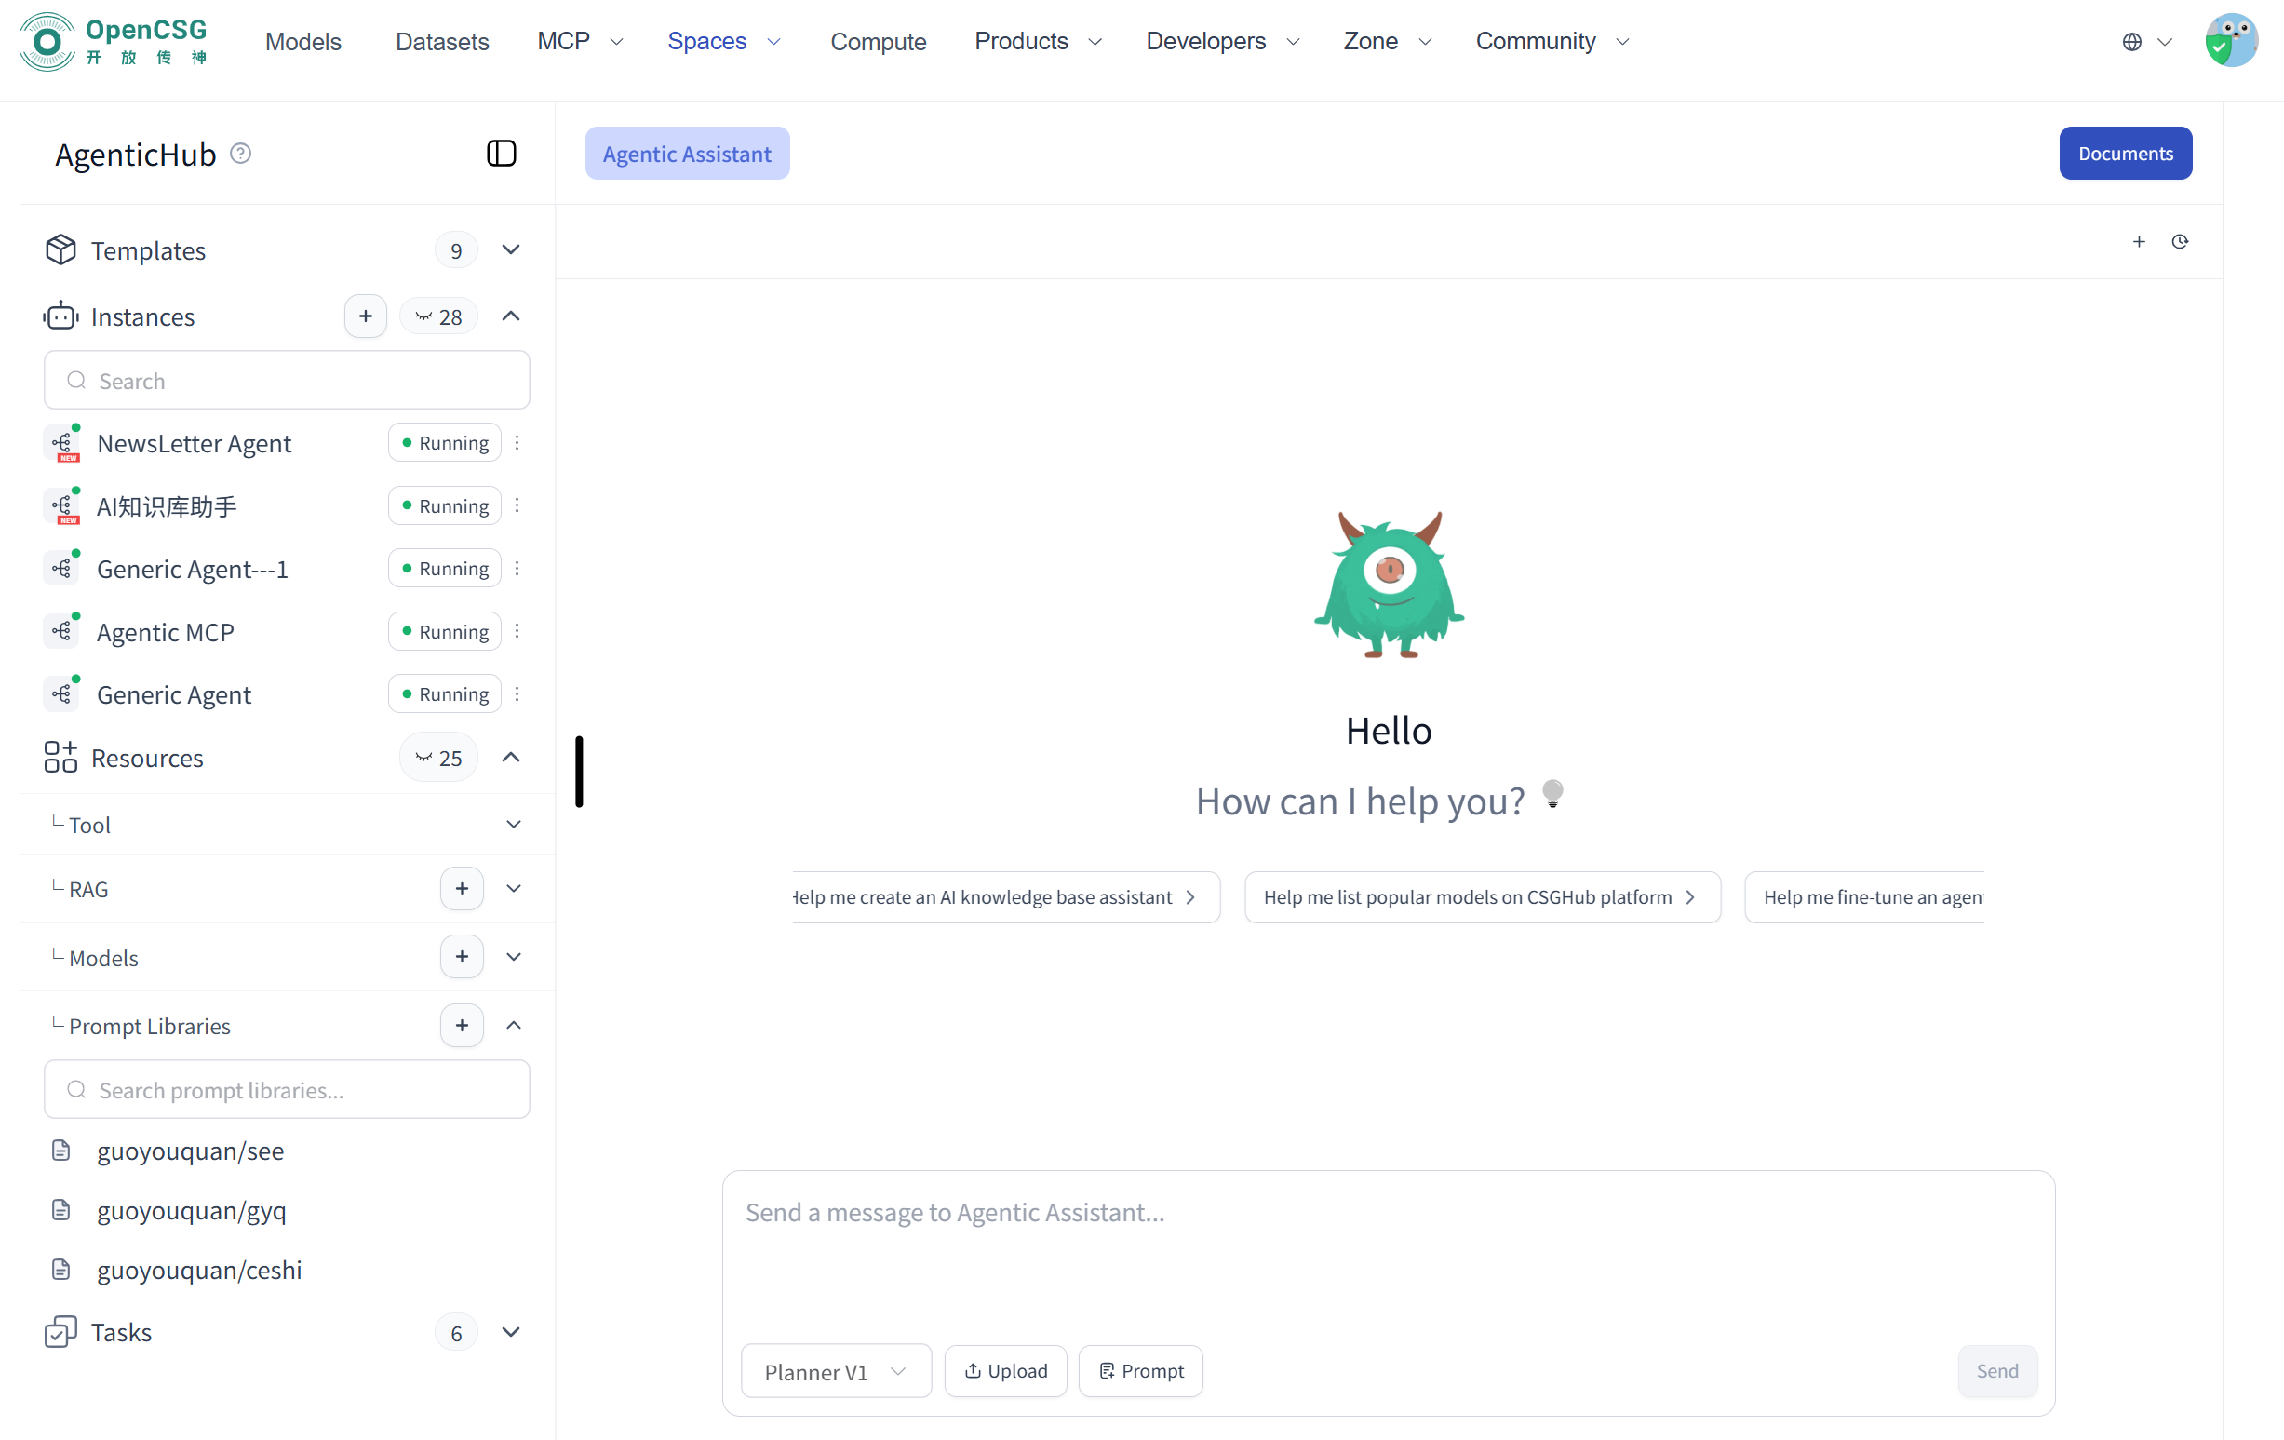Toggle Instances hidden count badge 28

(x=438, y=316)
